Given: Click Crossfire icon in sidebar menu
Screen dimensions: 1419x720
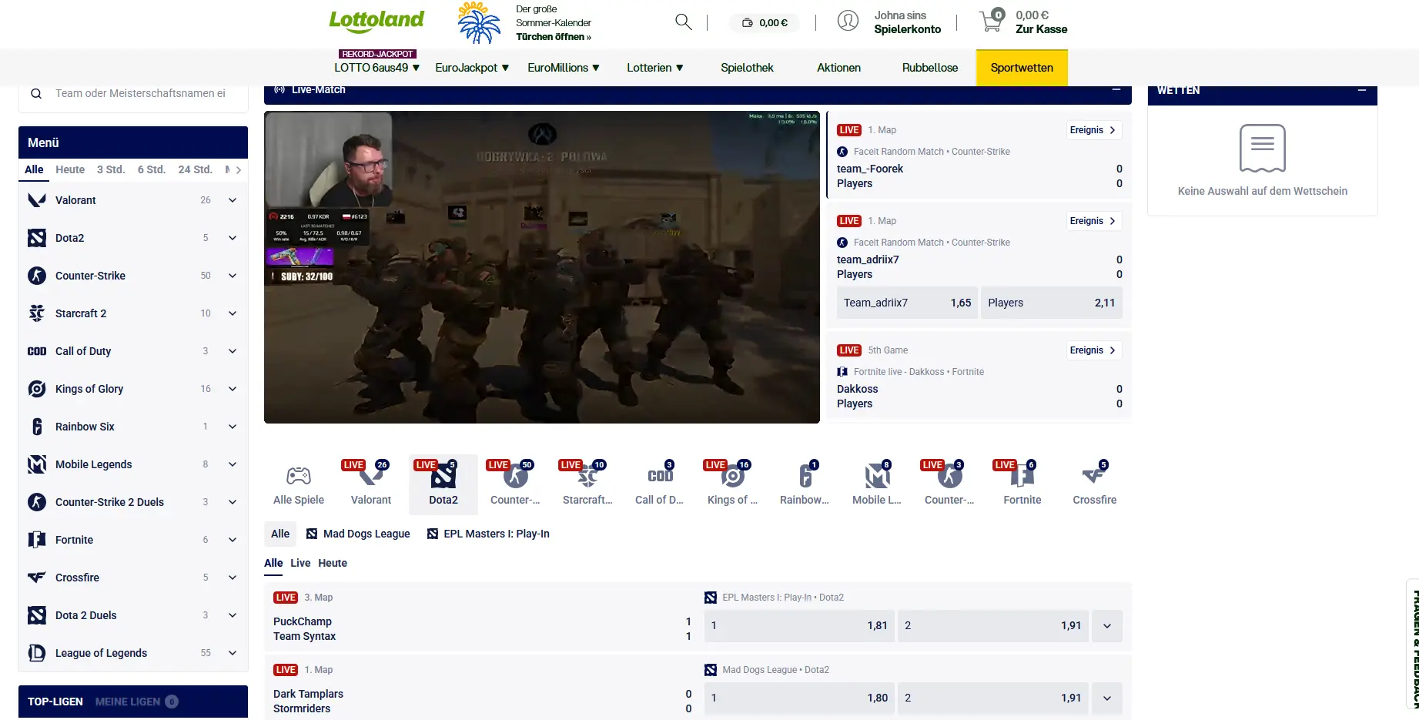Looking at the screenshot, I should (37, 578).
